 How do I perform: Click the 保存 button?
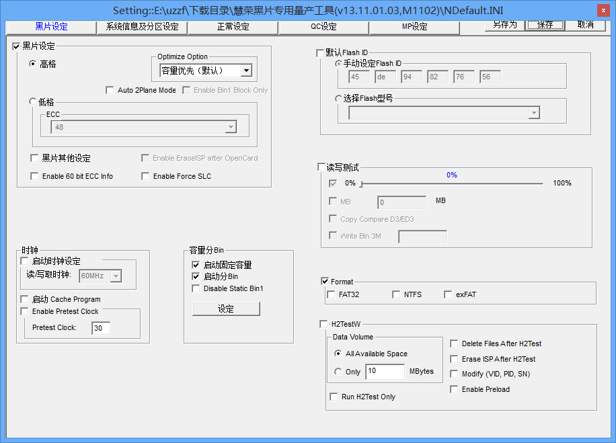pos(545,25)
